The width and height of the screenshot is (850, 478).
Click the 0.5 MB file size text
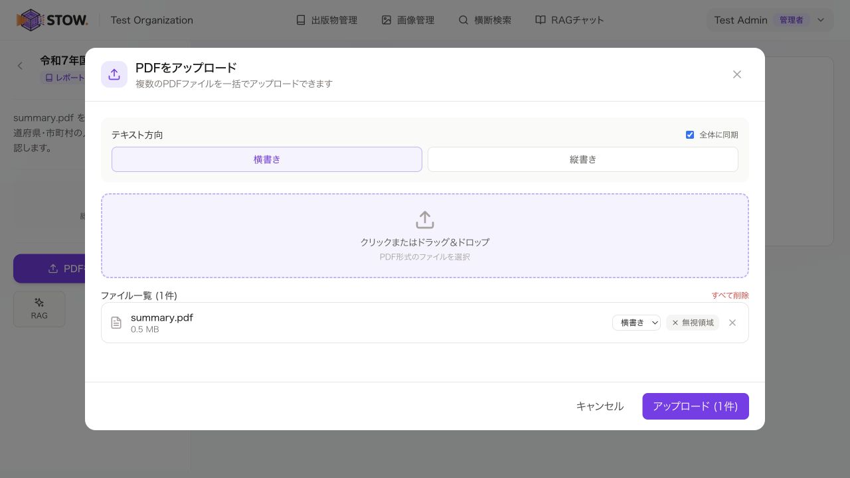point(145,329)
